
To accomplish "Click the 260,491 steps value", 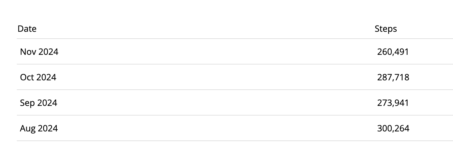I will (393, 52).
